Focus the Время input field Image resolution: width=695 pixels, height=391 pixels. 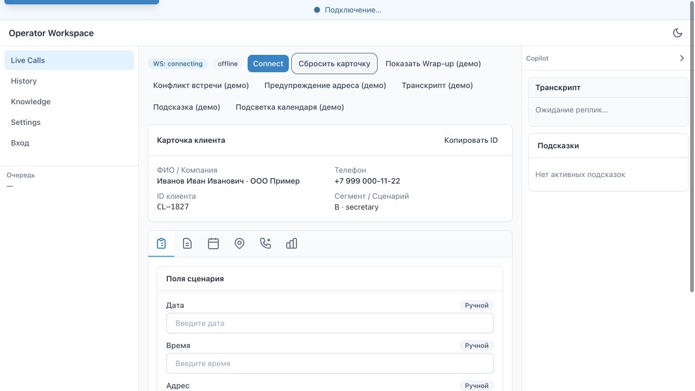(330, 363)
